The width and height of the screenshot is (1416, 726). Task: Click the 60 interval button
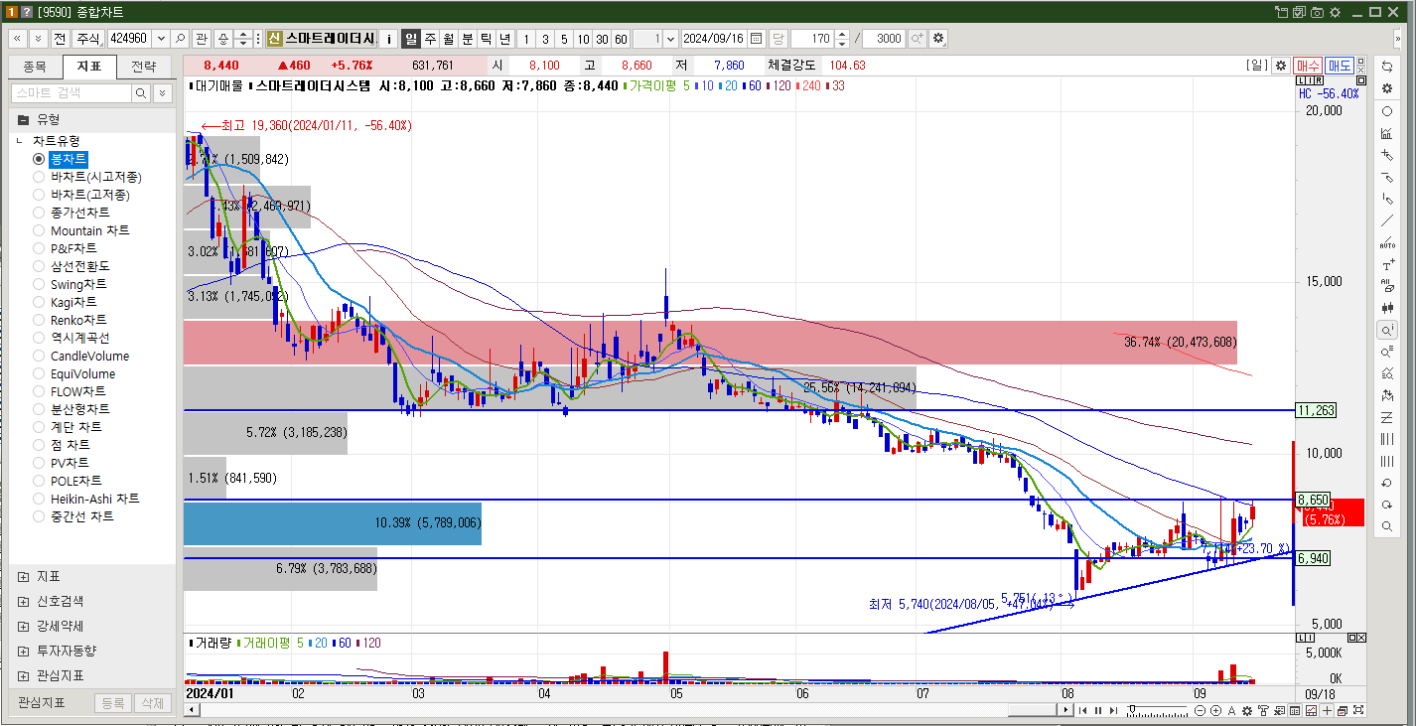pyautogui.click(x=621, y=39)
